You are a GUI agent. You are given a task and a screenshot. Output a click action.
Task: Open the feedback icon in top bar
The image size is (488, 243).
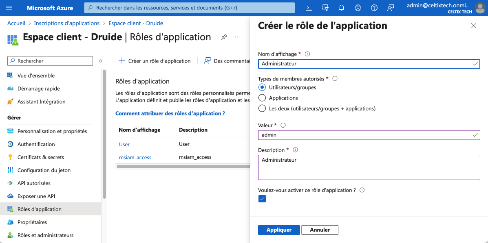(x=391, y=8)
